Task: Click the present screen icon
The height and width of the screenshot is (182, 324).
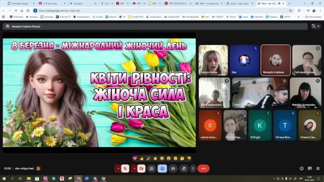Action: coord(151,168)
